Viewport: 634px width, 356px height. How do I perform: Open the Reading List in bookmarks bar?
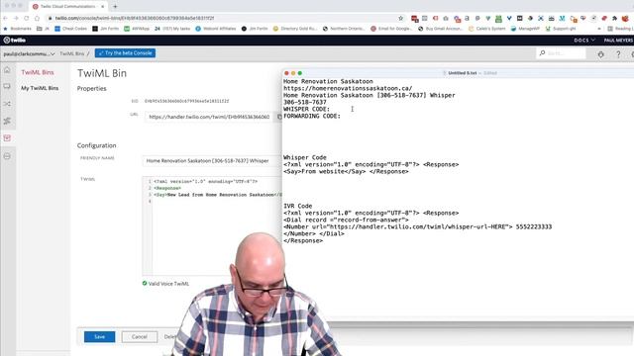(620, 29)
